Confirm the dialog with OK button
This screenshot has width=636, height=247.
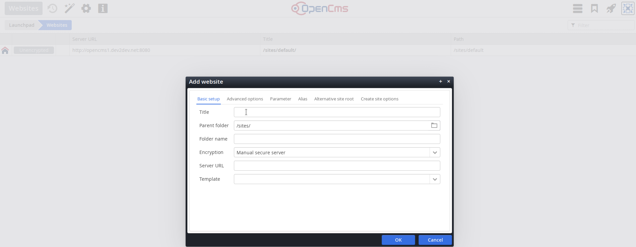398,240
